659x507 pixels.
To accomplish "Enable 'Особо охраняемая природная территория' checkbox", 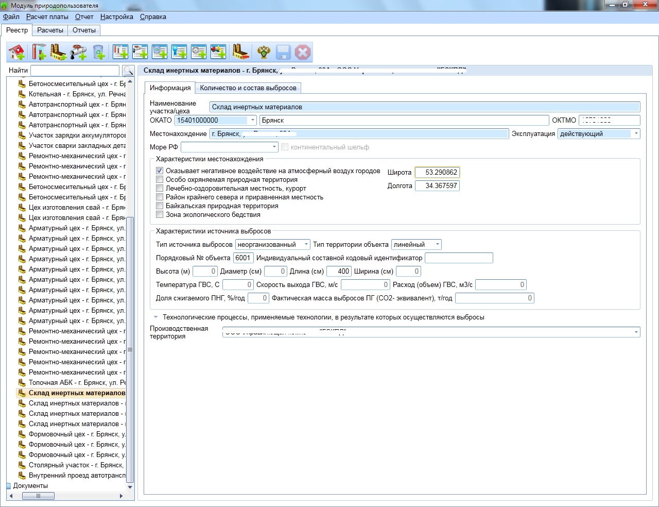I will (x=160, y=180).
